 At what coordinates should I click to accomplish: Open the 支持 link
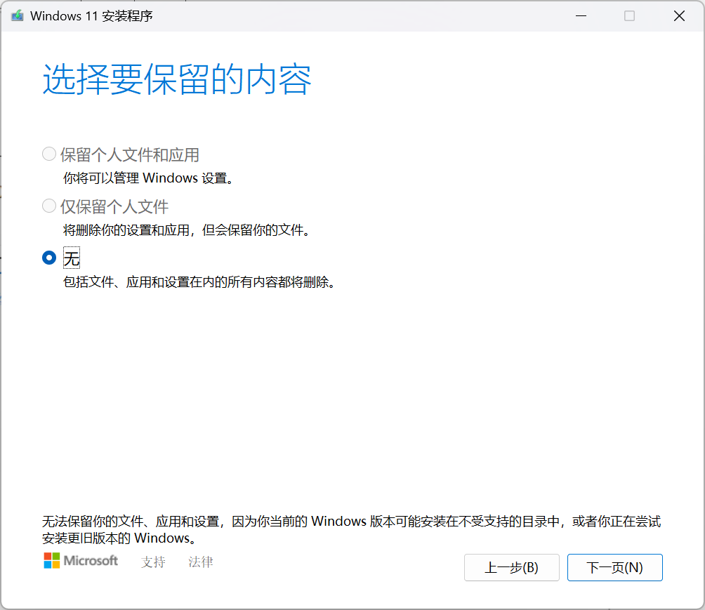(153, 562)
